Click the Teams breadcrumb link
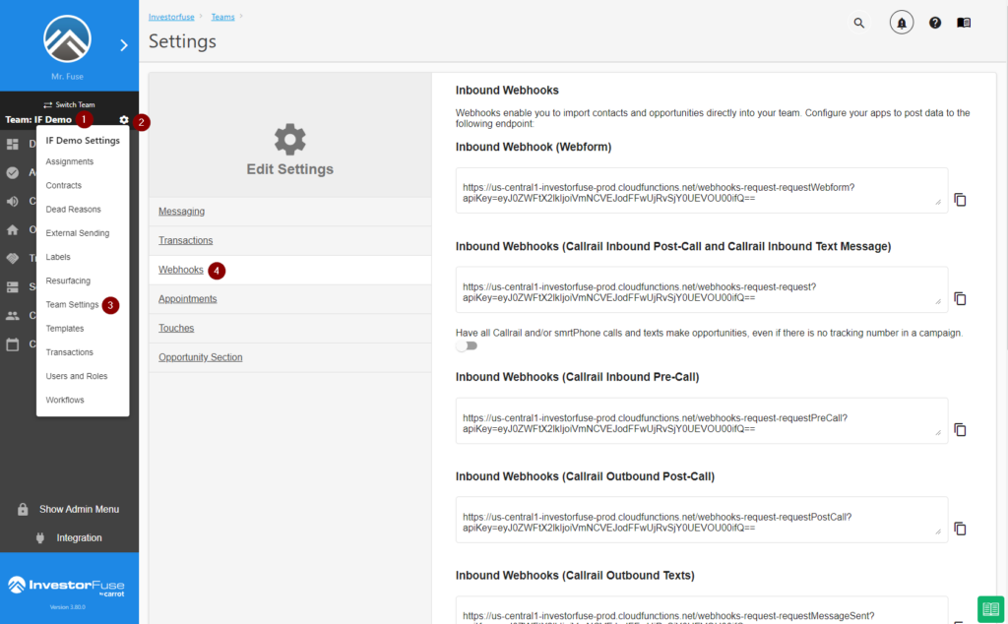Viewport: 1008px width, 624px height. click(222, 17)
